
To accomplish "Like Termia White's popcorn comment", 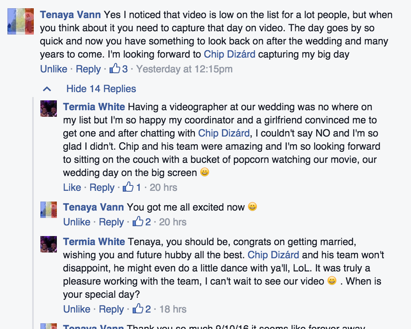I will click(x=72, y=188).
